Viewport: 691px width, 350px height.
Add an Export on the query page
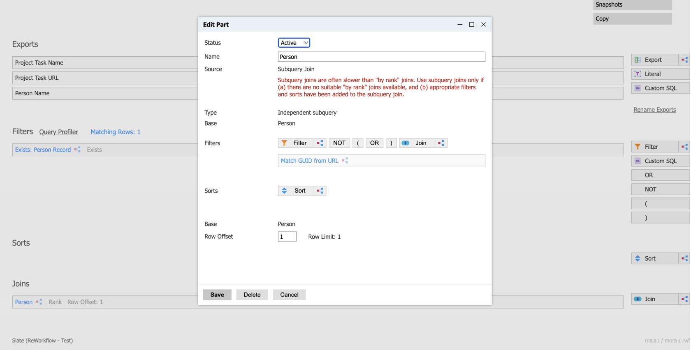pyautogui.click(x=655, y=60)
